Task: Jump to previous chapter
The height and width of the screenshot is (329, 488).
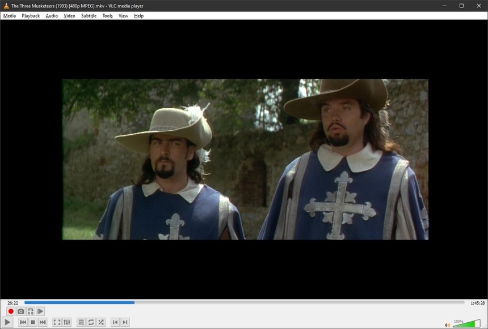Action: pos(115,322)
